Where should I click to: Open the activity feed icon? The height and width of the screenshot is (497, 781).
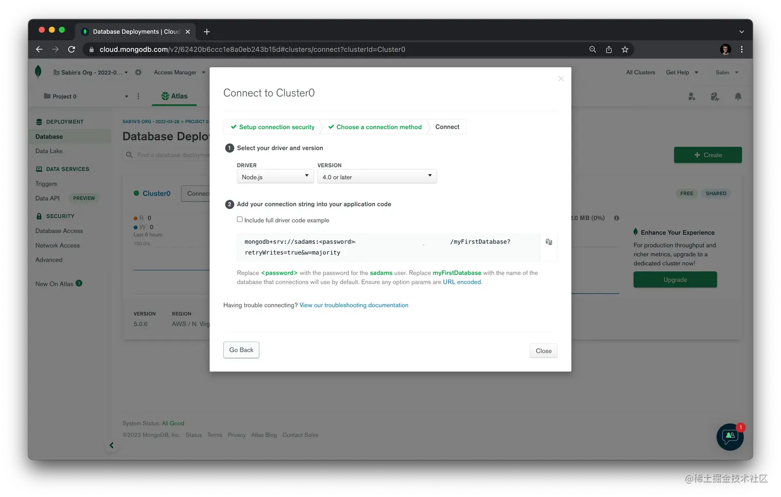[715, 96]
